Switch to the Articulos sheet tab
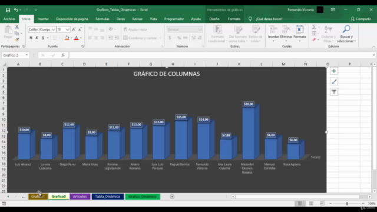This screenshot has height=212, width=377. point(80,197)
